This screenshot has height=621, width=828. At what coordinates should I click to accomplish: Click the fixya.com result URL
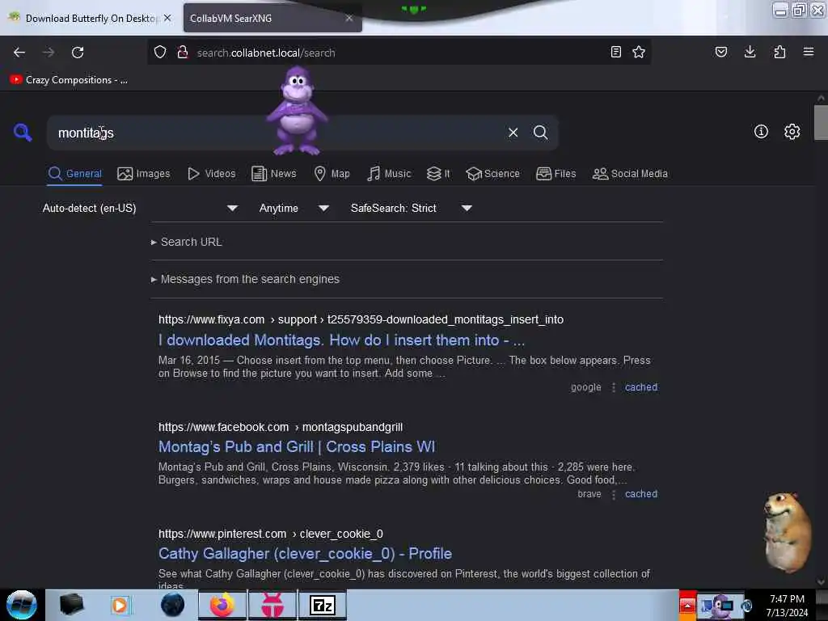pos(361,319)
